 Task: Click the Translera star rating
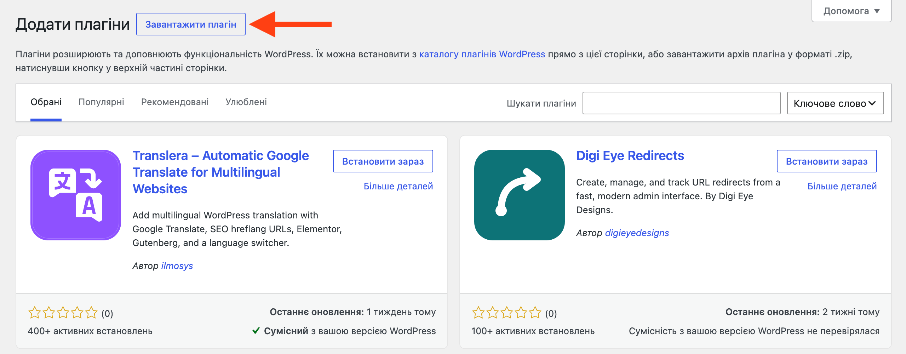63,313
